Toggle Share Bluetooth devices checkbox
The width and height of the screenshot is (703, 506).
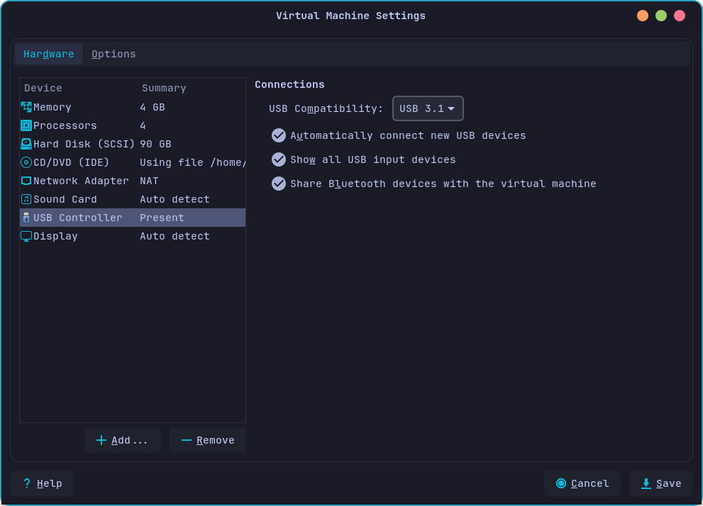coord(279,184)
